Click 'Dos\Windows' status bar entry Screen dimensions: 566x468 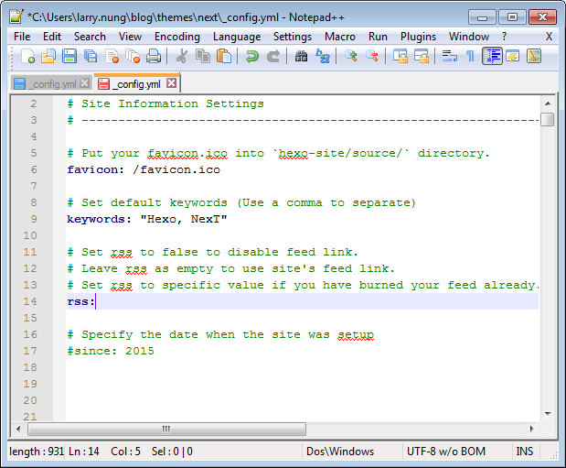[x=340, y=452]
